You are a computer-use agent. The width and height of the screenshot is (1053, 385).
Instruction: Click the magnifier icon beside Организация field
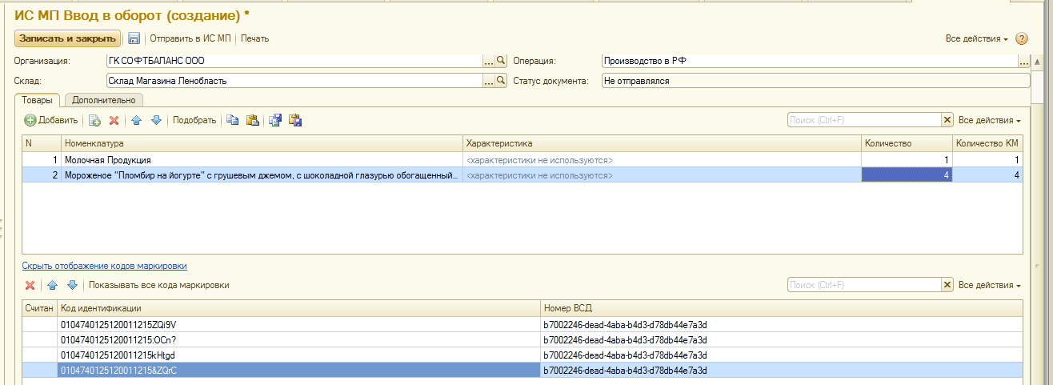502,61
